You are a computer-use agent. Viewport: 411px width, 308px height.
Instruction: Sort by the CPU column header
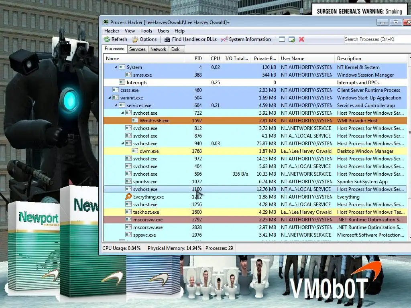[x=214, y=59]
